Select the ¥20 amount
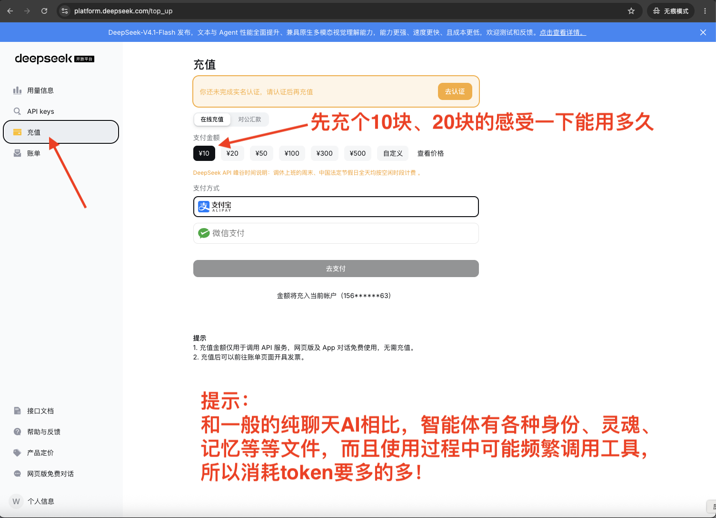Viewport: 716px width, 518px height. pos(232,153)
